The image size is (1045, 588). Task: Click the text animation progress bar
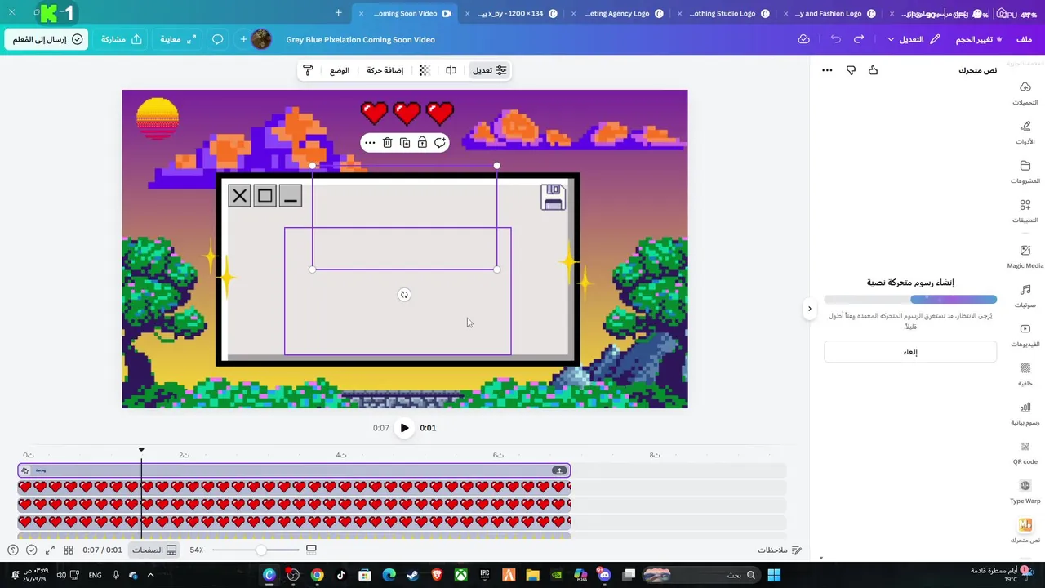tap(910, 300)
